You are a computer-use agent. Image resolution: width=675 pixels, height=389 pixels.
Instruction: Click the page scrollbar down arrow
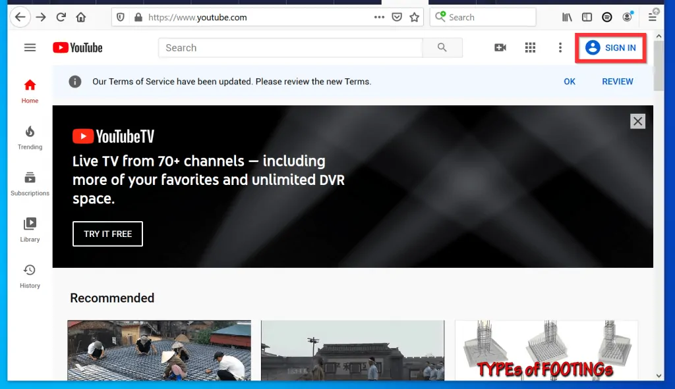coord(659,376)
